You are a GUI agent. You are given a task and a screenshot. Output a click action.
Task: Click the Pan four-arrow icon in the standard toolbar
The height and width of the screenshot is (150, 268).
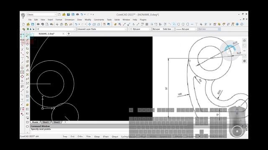click(x=90, y=24)
